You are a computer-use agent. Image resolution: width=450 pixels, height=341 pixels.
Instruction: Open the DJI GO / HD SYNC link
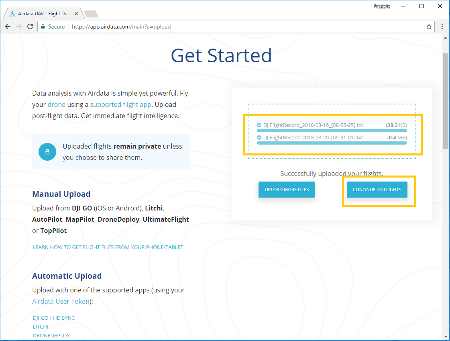[x=54, y=318]
